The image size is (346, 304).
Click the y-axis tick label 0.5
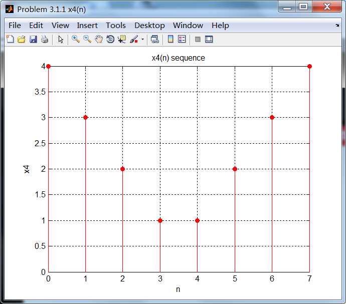coord(40,246)
